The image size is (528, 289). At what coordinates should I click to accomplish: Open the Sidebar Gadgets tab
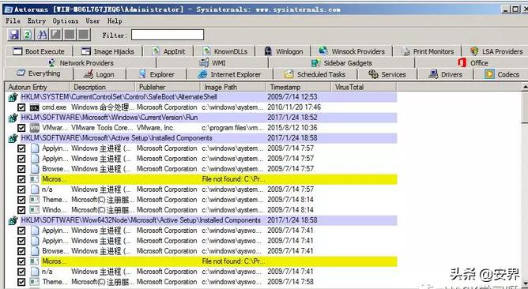tap(341, 63)
